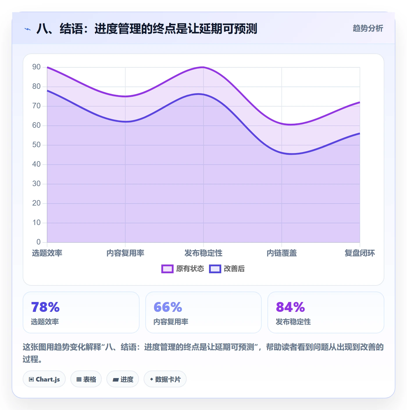
Task: Click the 改善后 legend label
Action: (x=234, y=269)
